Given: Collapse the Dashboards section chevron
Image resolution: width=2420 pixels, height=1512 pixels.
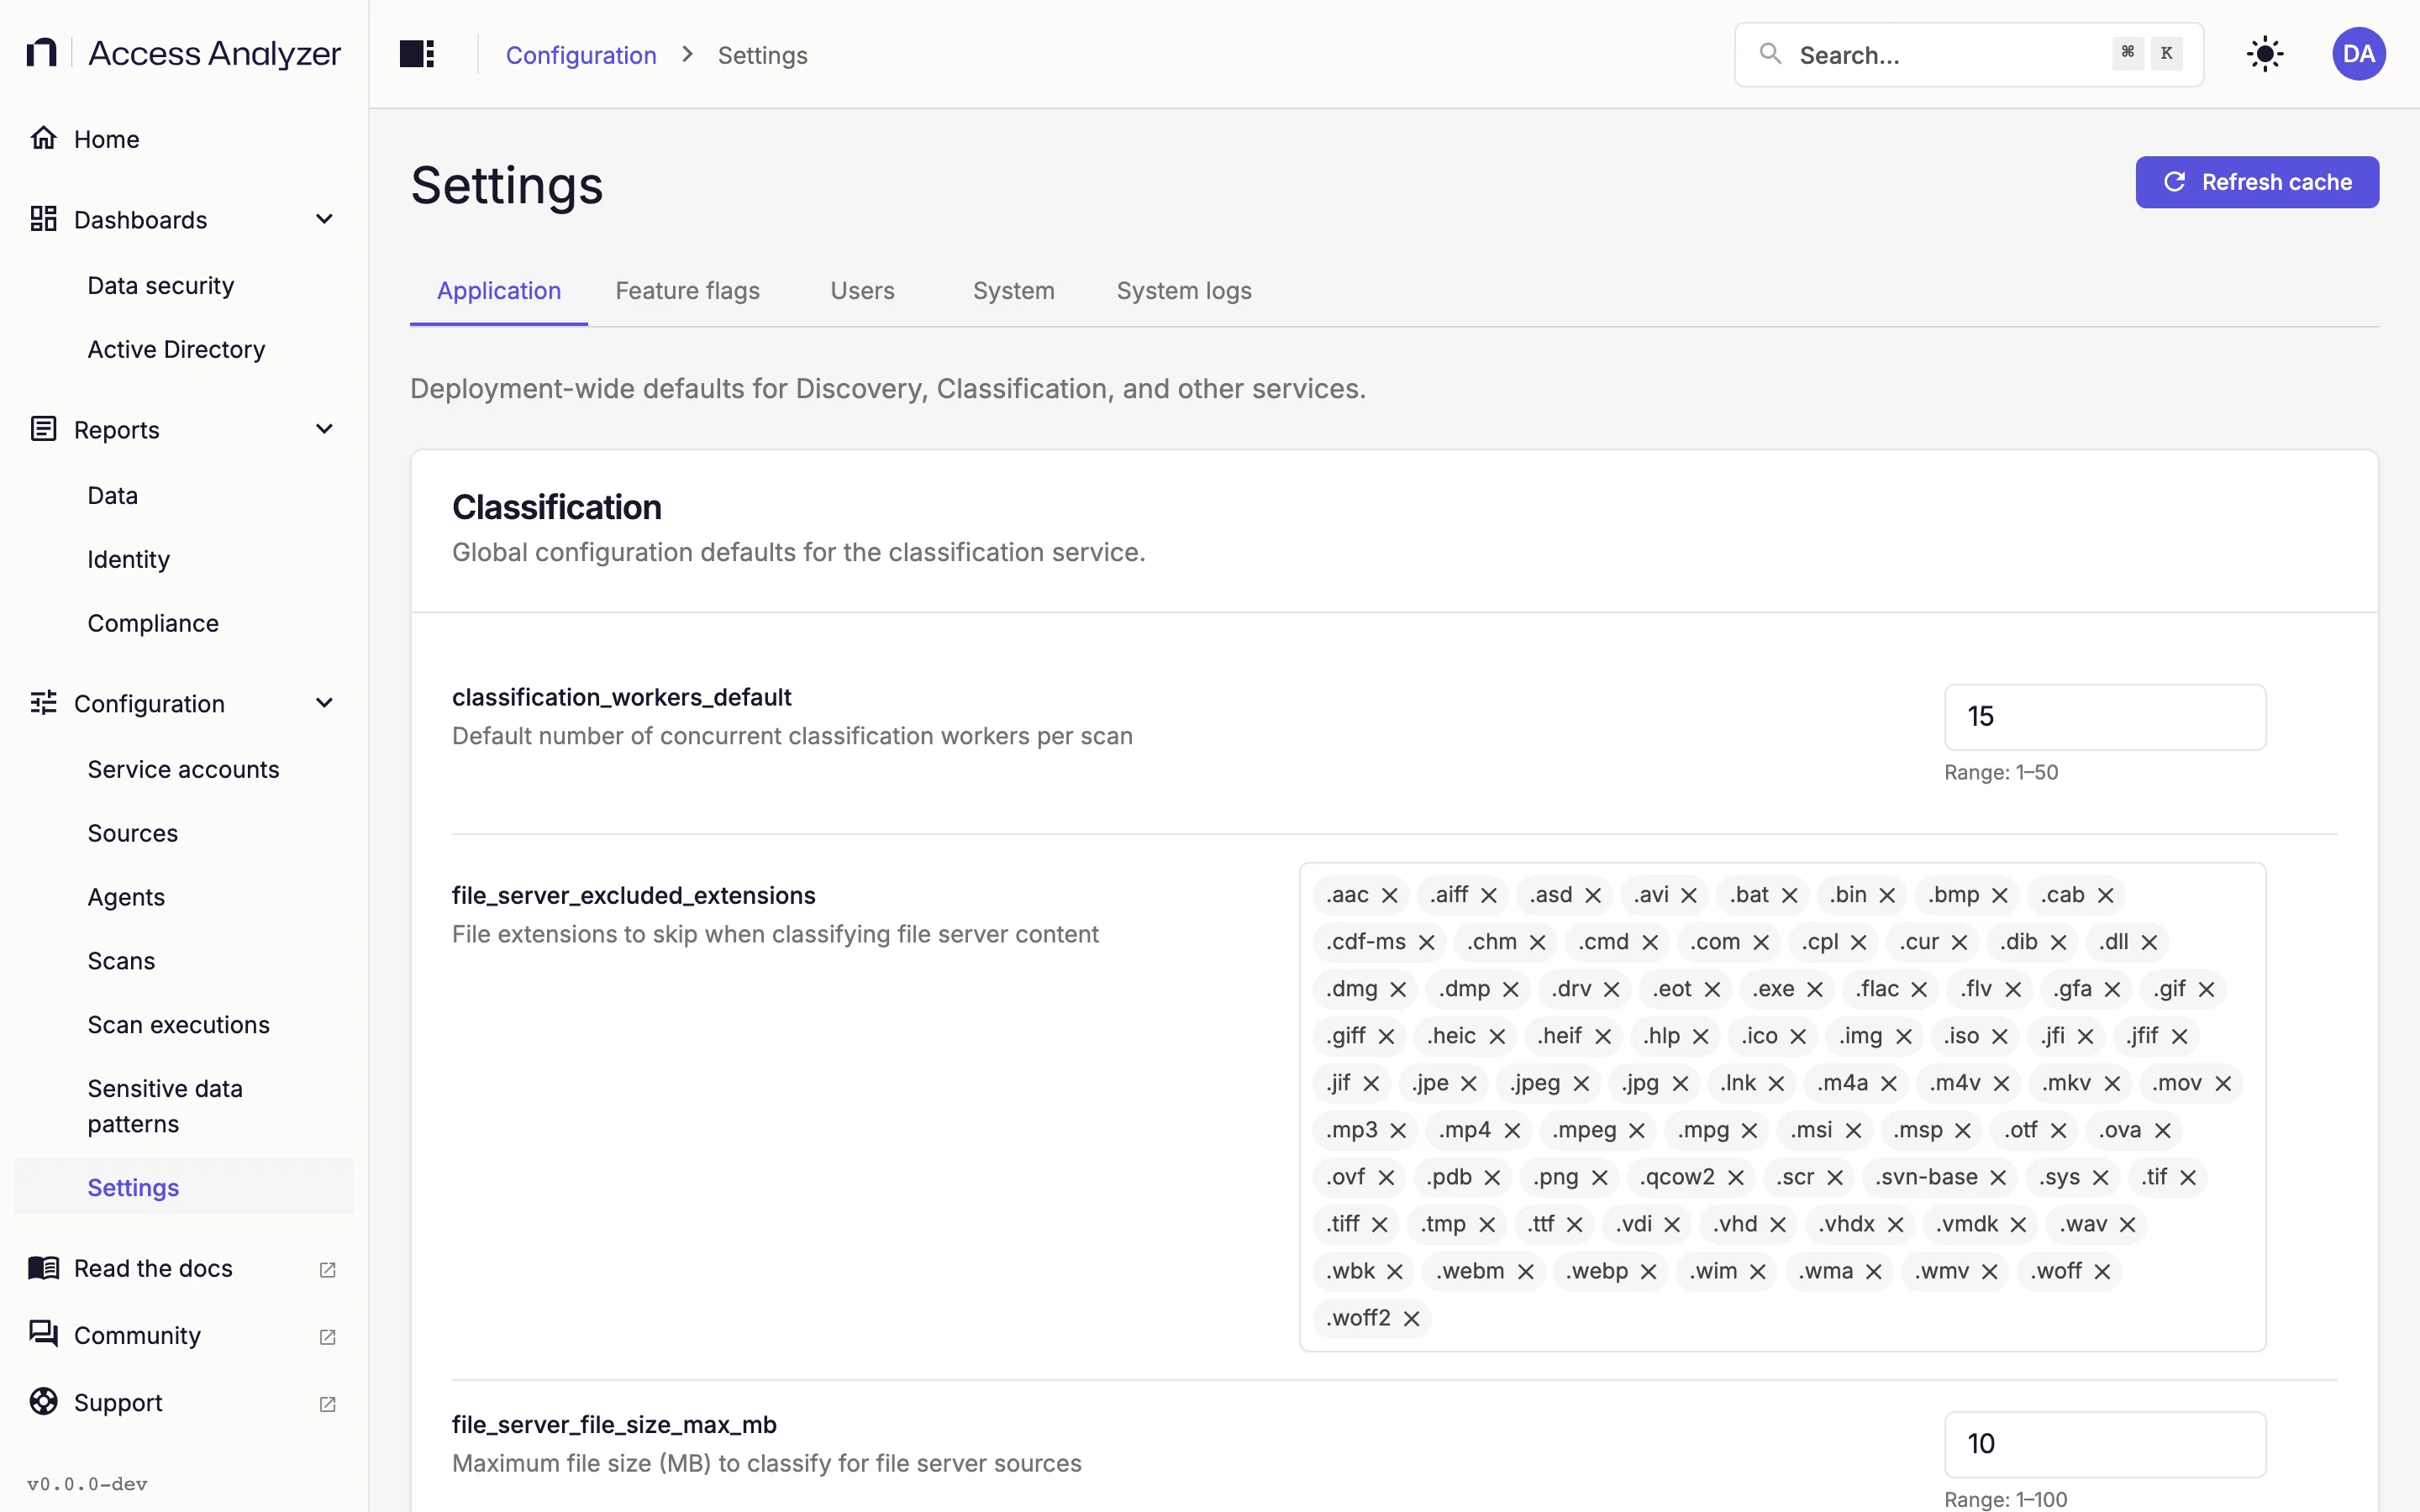Looking at the screenshot, I should coord(324,219).
